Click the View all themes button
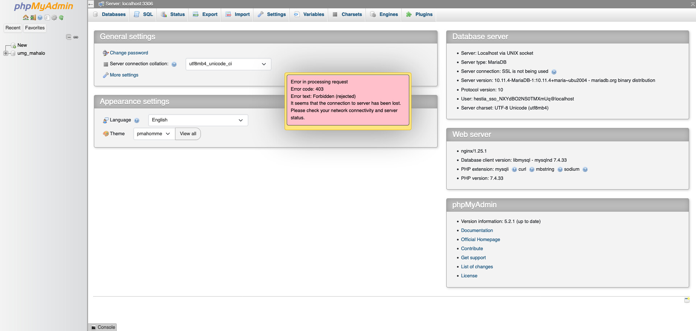Image resolution: width=696 pixels, height=331 pixels. (188, 134)
